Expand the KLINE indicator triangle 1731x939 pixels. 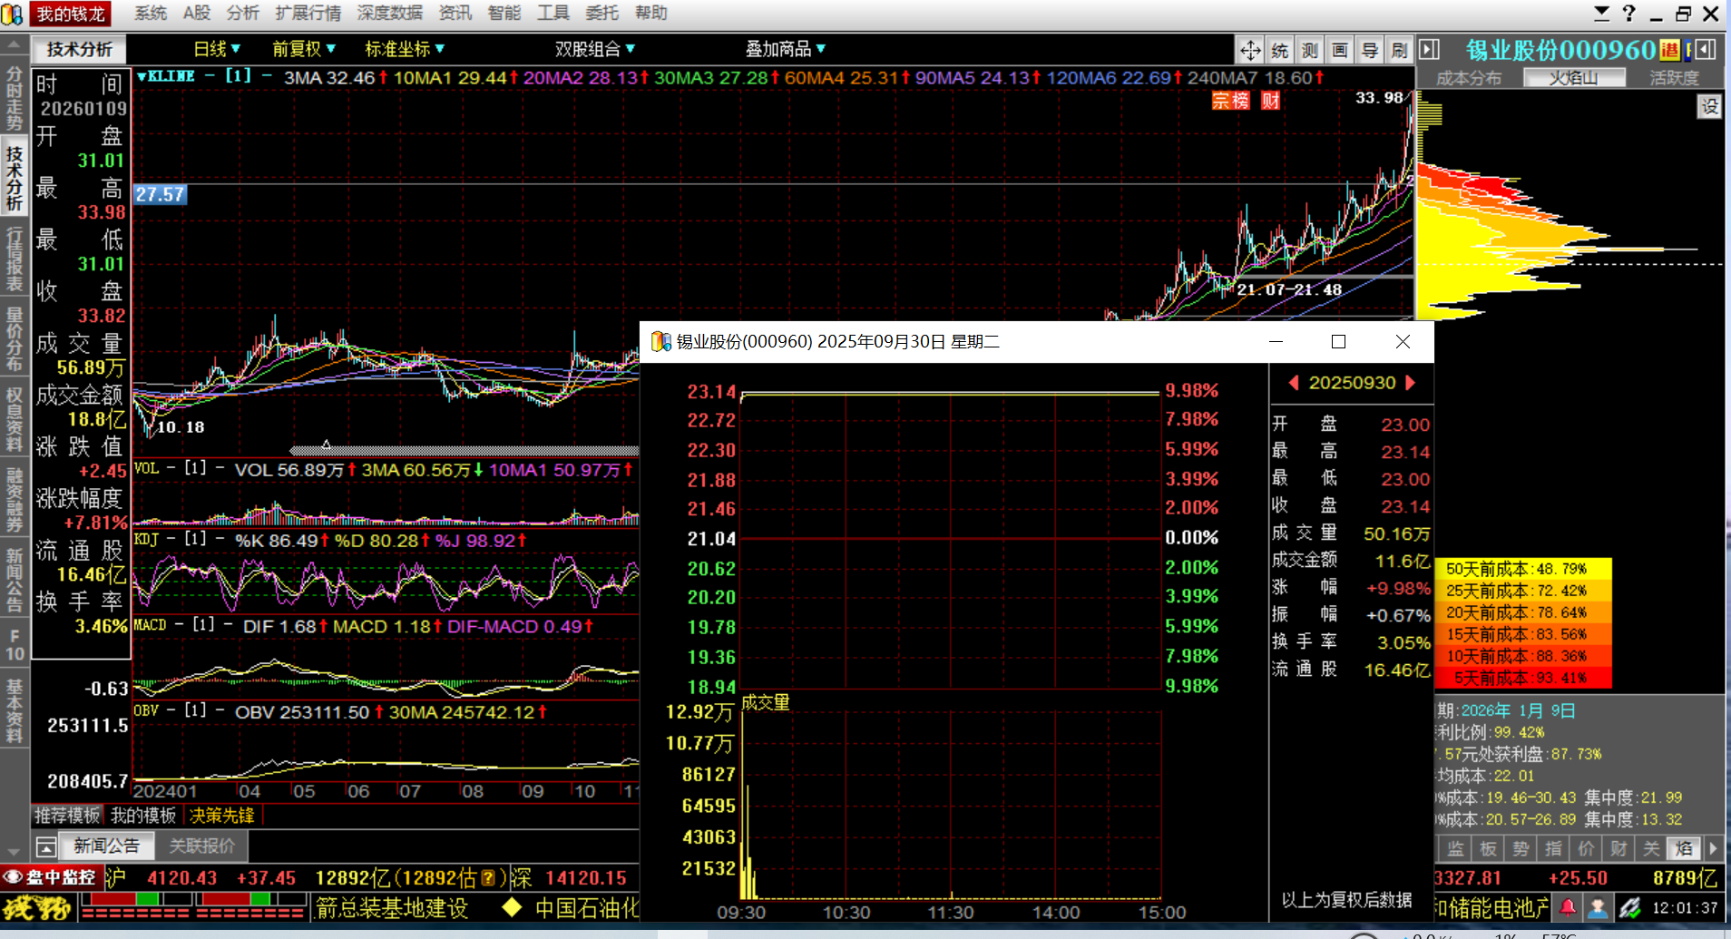tap(142, 76)
